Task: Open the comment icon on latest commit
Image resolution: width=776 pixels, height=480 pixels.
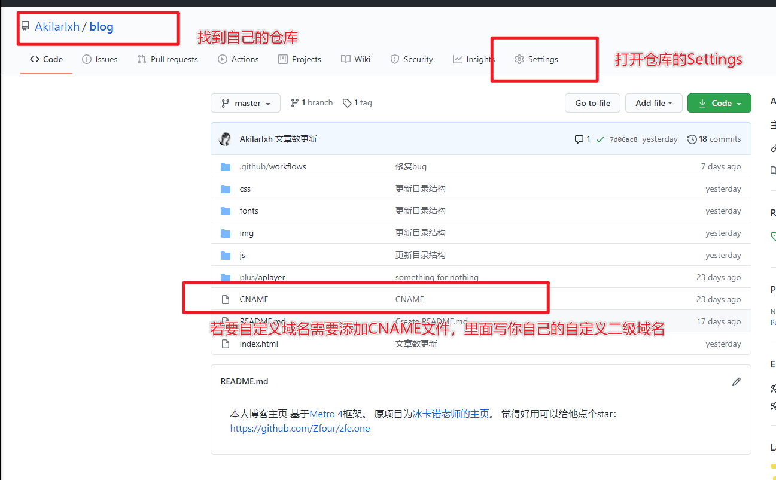Action: coord(579,139)
